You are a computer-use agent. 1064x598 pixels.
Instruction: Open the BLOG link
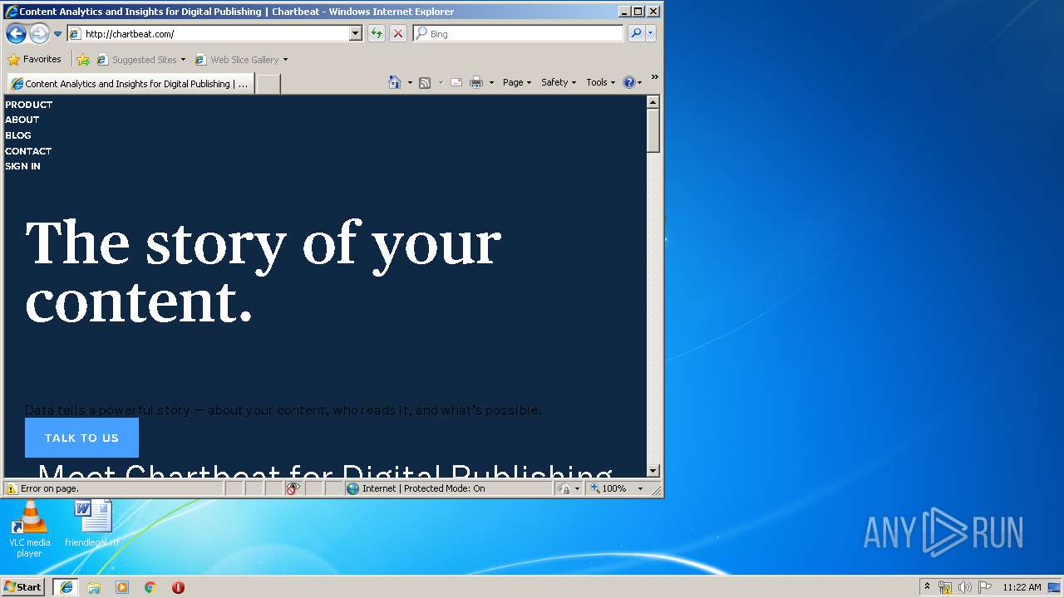[18, 135]
